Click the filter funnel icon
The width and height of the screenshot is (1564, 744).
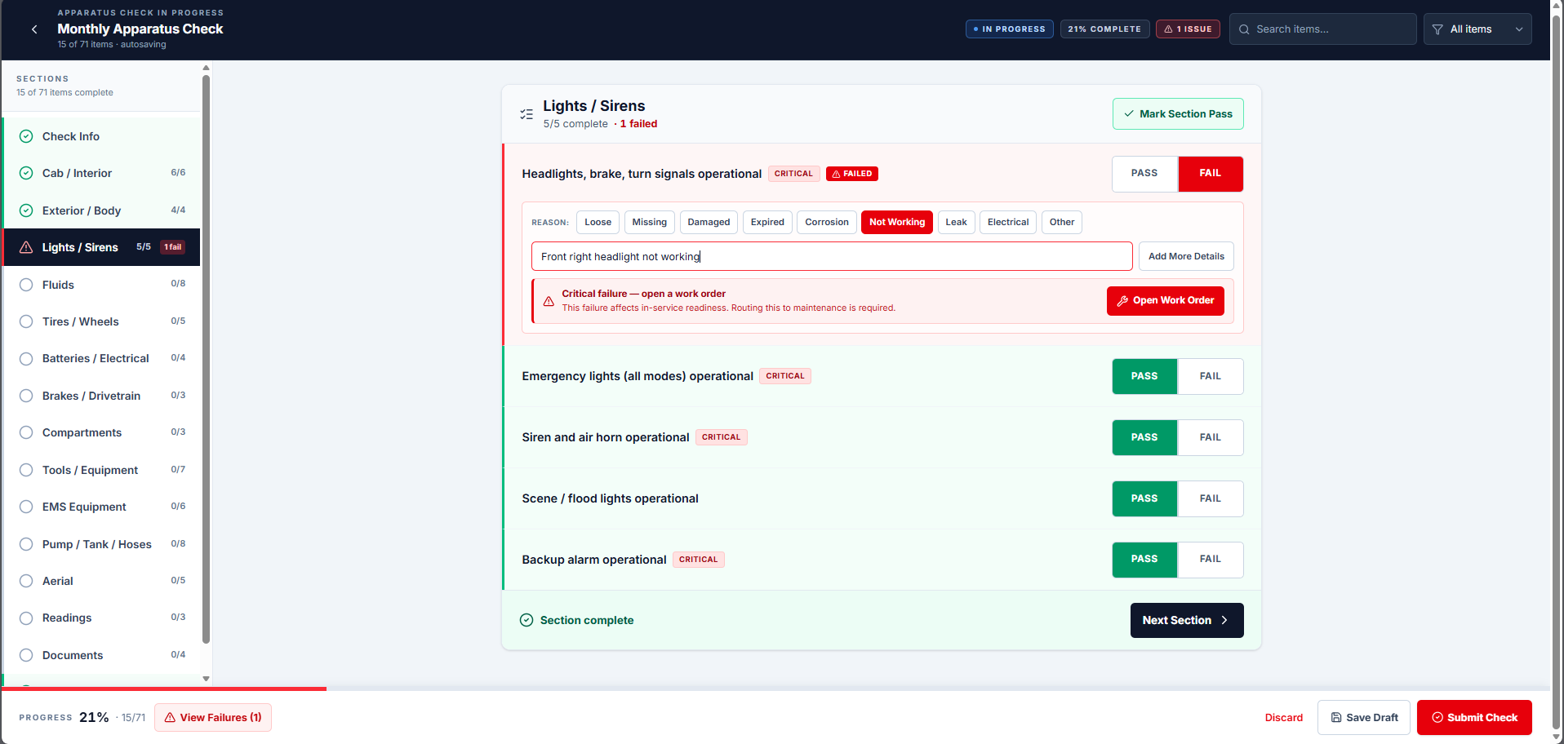pyautogui.click(x=1437, y=29)
